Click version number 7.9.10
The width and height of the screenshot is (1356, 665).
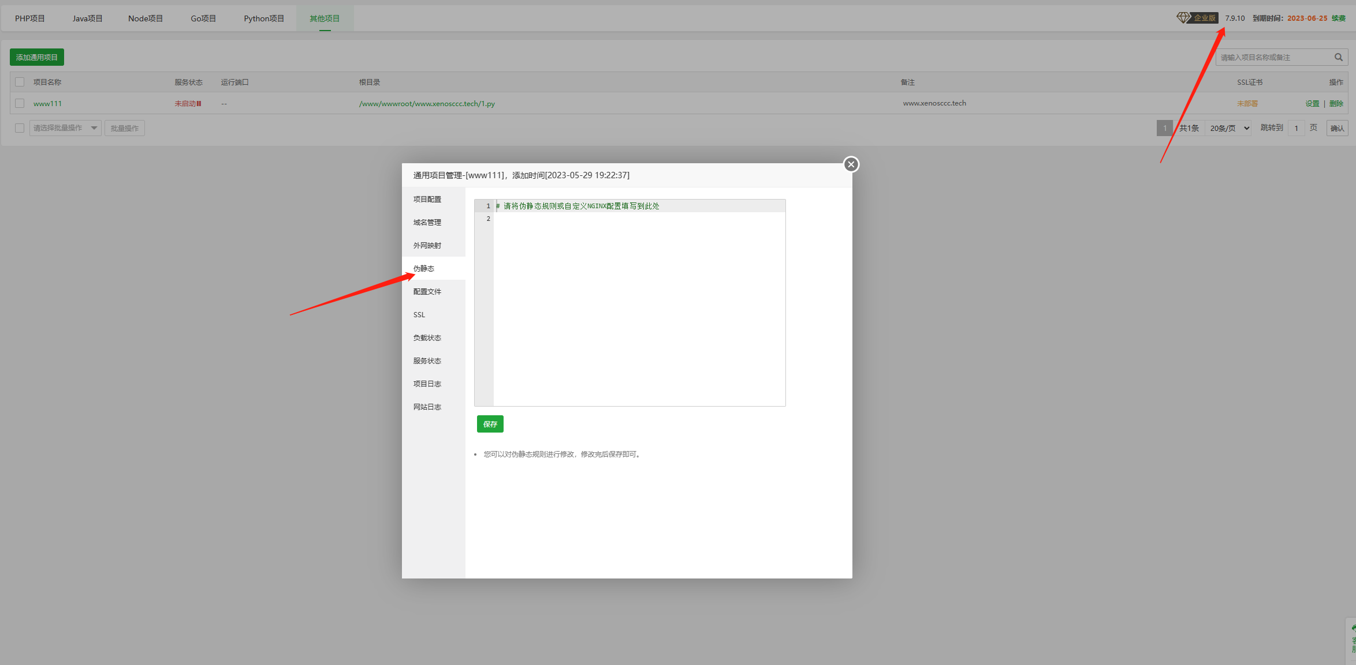point(1235,18)
